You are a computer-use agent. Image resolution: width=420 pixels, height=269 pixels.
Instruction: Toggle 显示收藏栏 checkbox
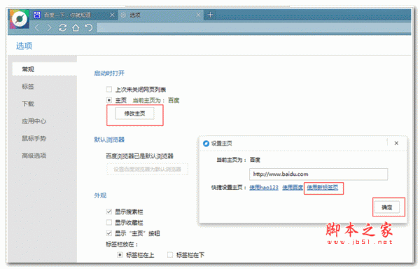(x=109, y=222)
